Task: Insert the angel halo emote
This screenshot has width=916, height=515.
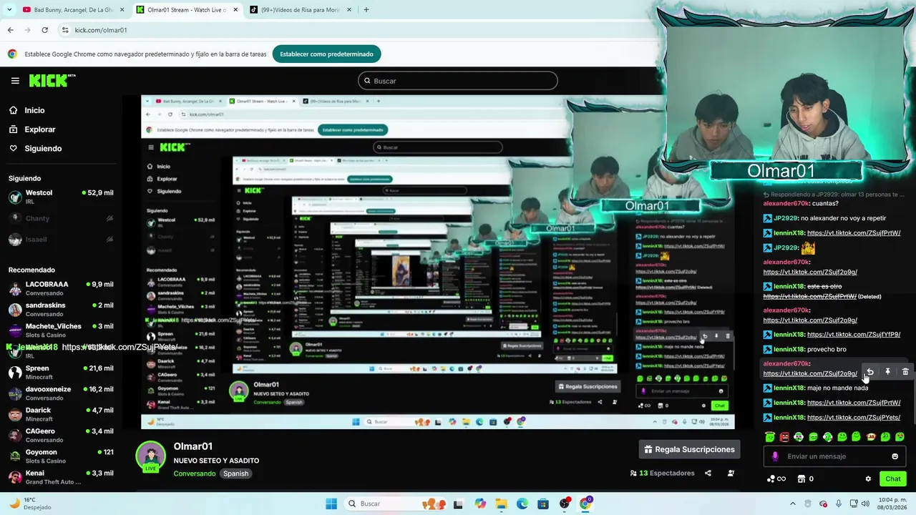Action: [x=770, y=436]
